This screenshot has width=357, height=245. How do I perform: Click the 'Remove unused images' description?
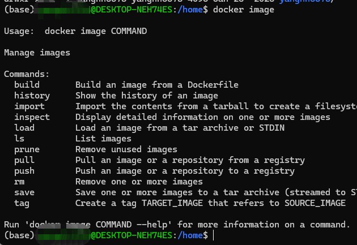point(126,149)
